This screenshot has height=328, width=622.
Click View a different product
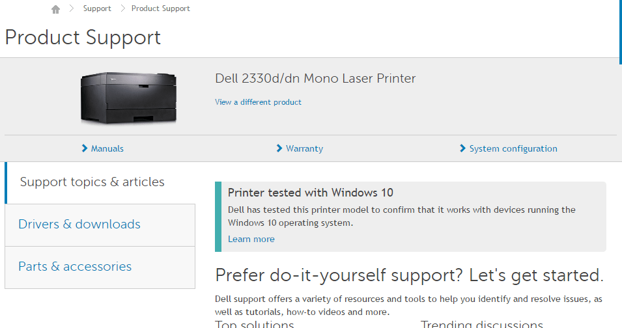coord(258,102)
